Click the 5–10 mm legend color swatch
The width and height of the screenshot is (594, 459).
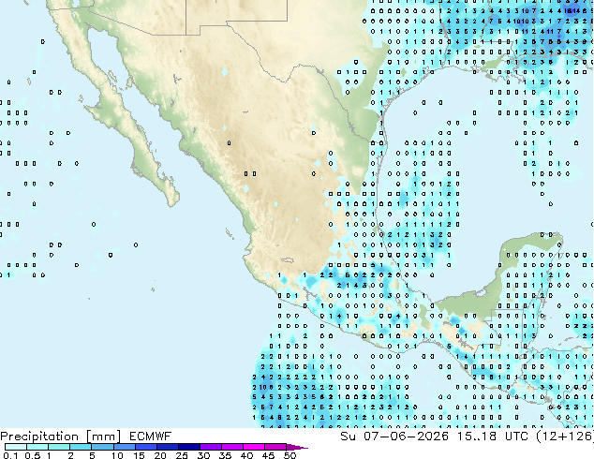(102, 447)
